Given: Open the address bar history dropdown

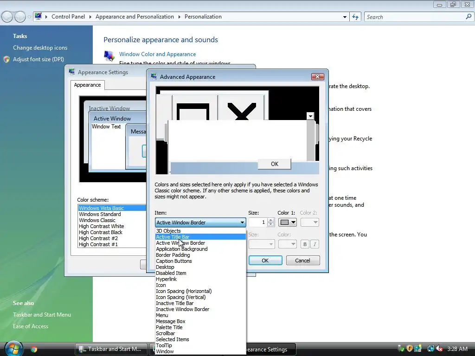Looking at the screenshot, I should coord(345,17).
